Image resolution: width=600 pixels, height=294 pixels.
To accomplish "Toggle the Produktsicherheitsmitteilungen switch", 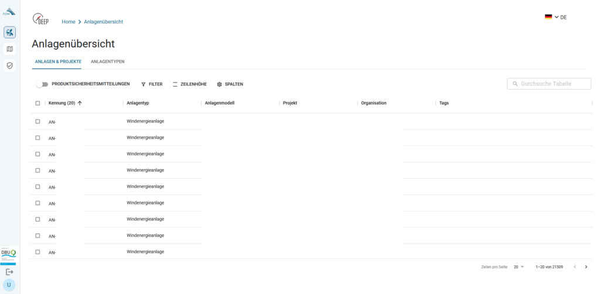I will tap(42, 84).
